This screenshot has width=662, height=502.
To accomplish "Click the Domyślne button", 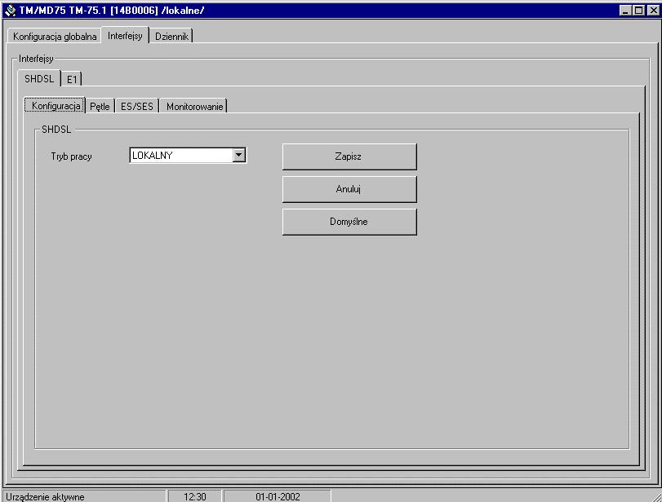I will [x=349, y=222].
